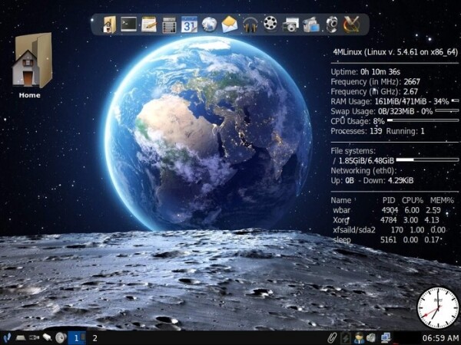Screen dimensions: 461x345
Task: Click the paperclip clipboard tray icon
Action: click(x=331, y=337)
